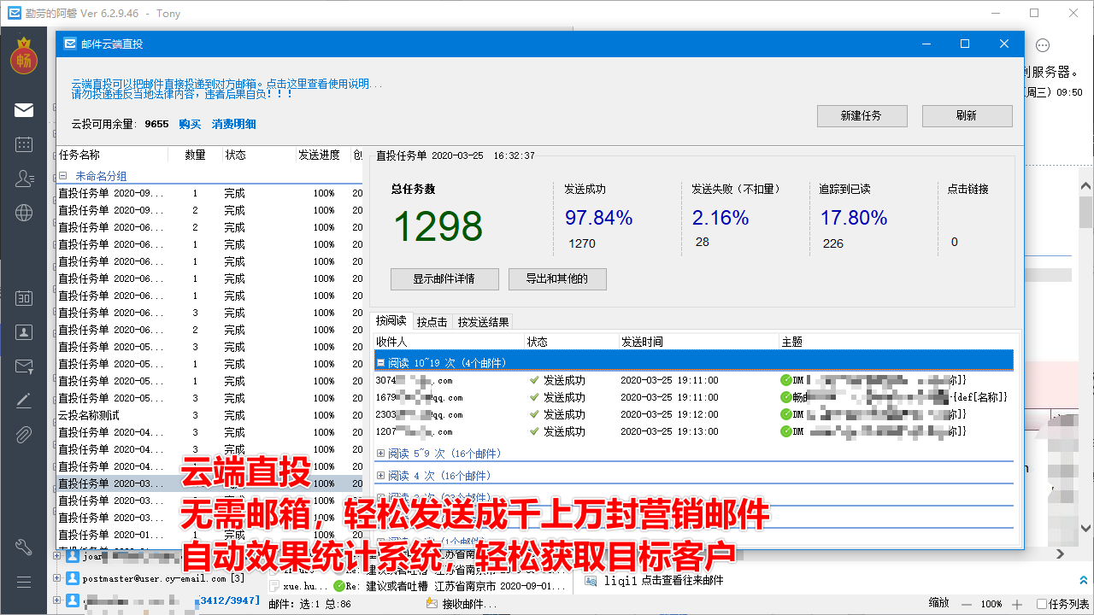
Task: Click the 缩放 plus control to zoom in
Action: pyautogui.click(x=1017, y=604)
